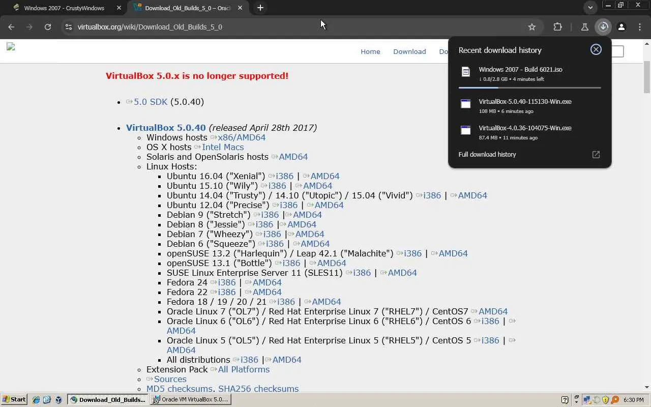The image size is (651, 407).
Task: Download Ubuntu 14.04 Trusty AMD64 package
Action: (x=472, y=195)
